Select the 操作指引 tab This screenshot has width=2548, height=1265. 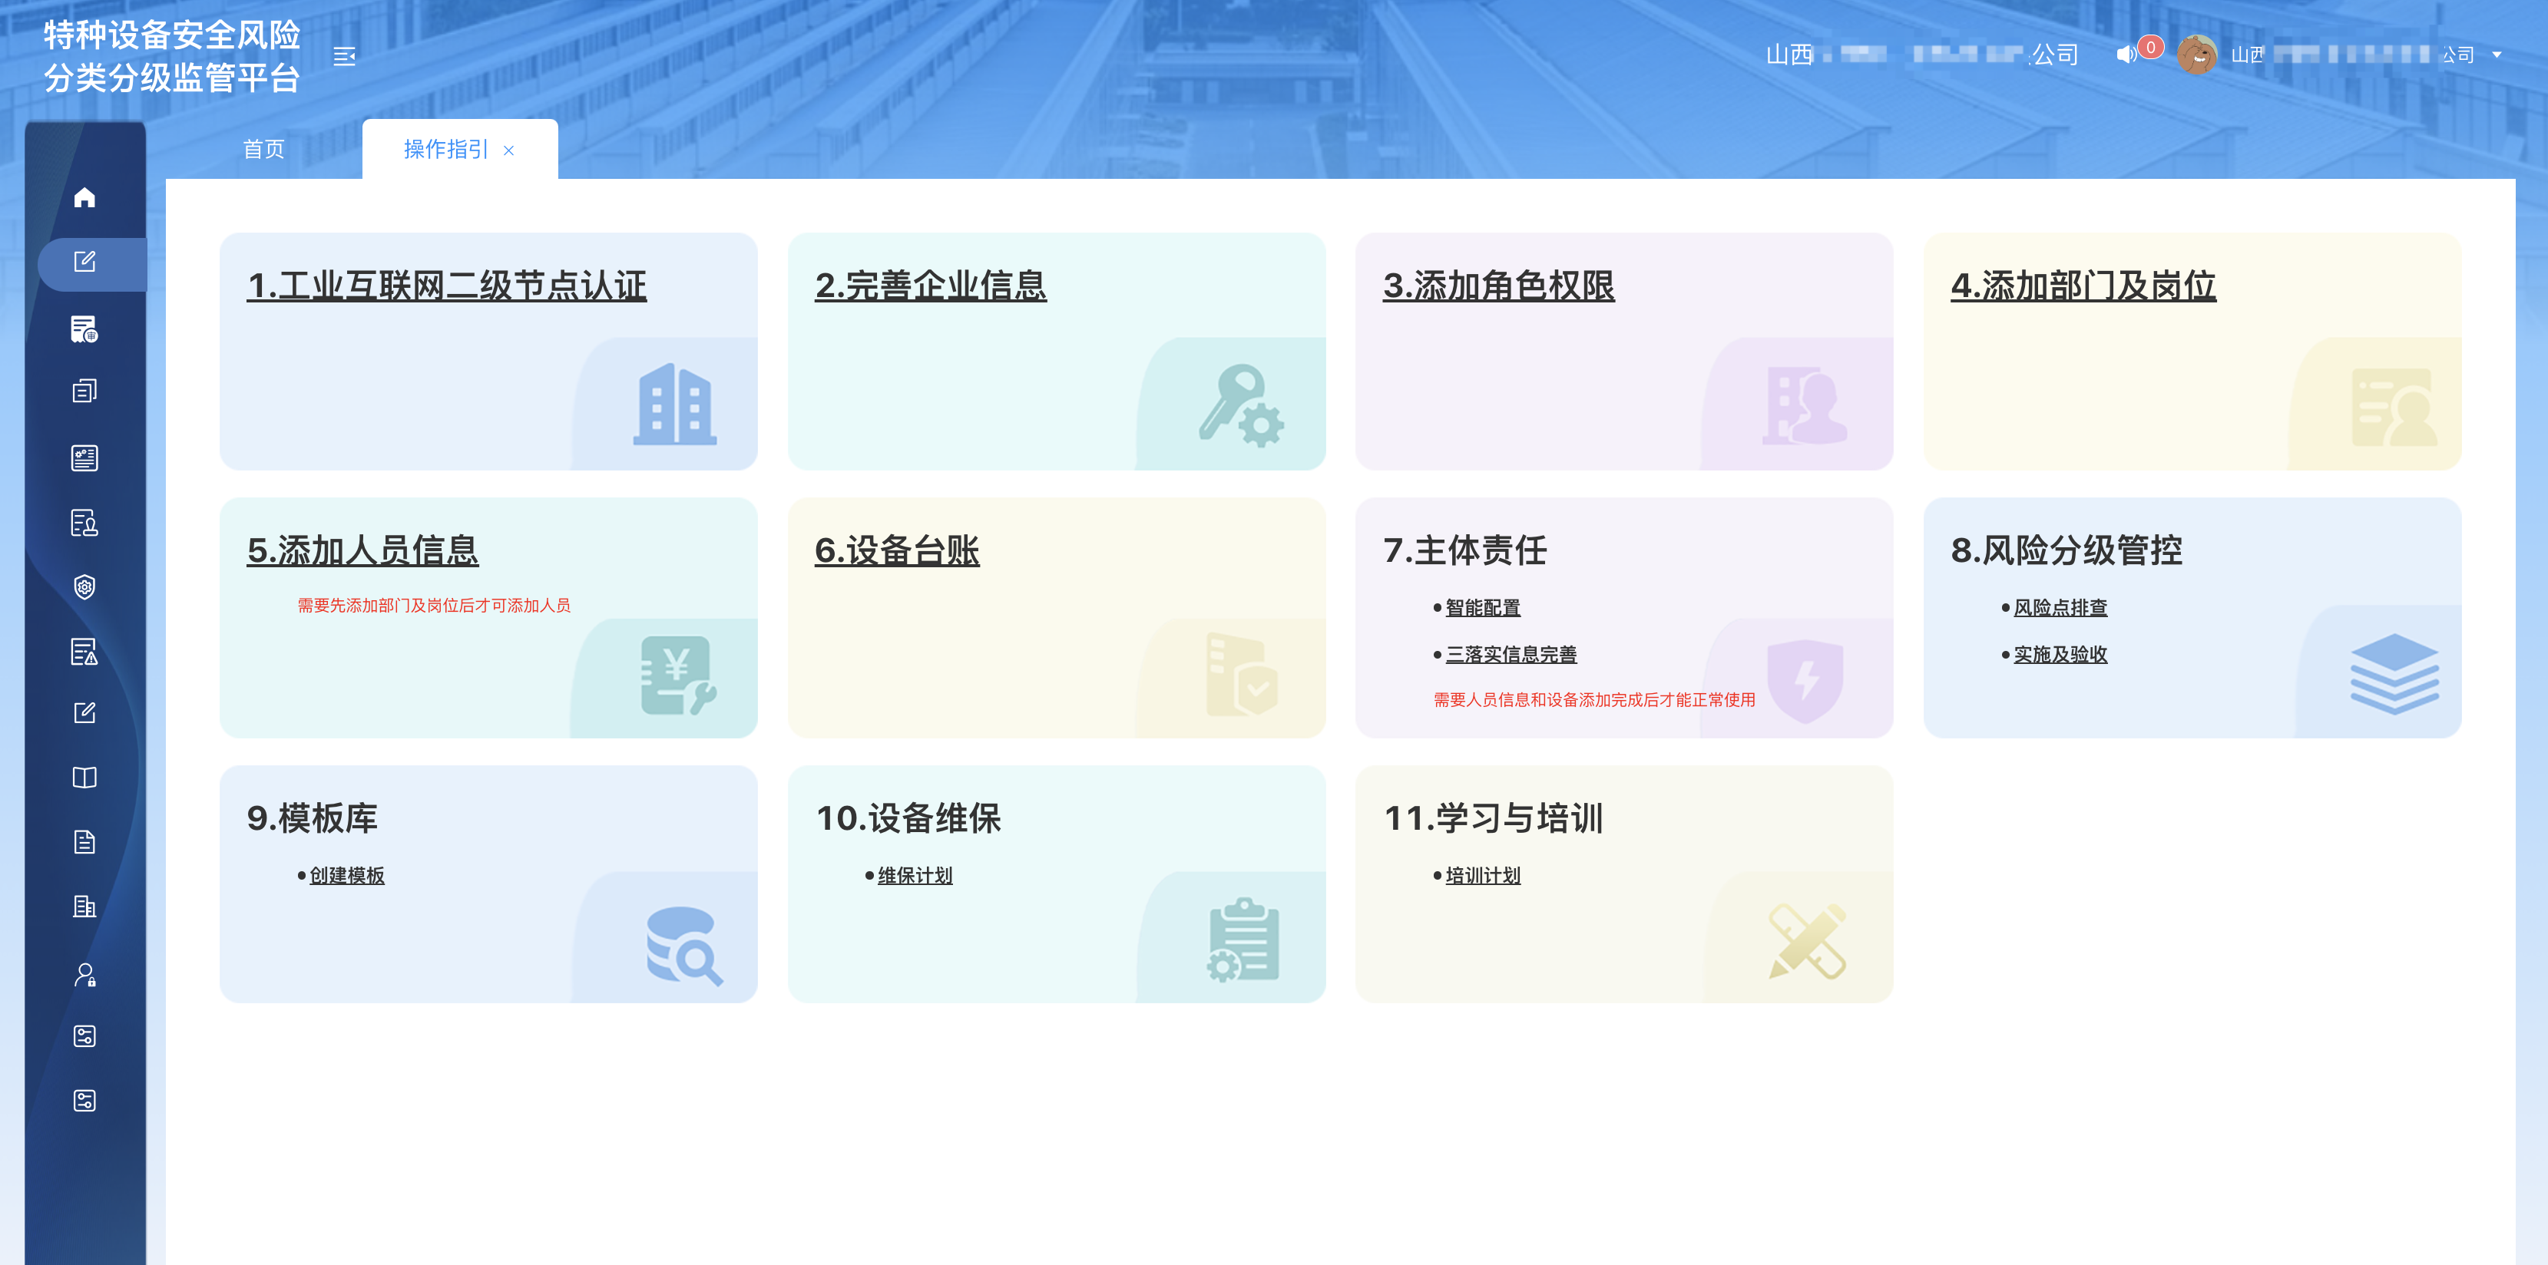(446, 150)
